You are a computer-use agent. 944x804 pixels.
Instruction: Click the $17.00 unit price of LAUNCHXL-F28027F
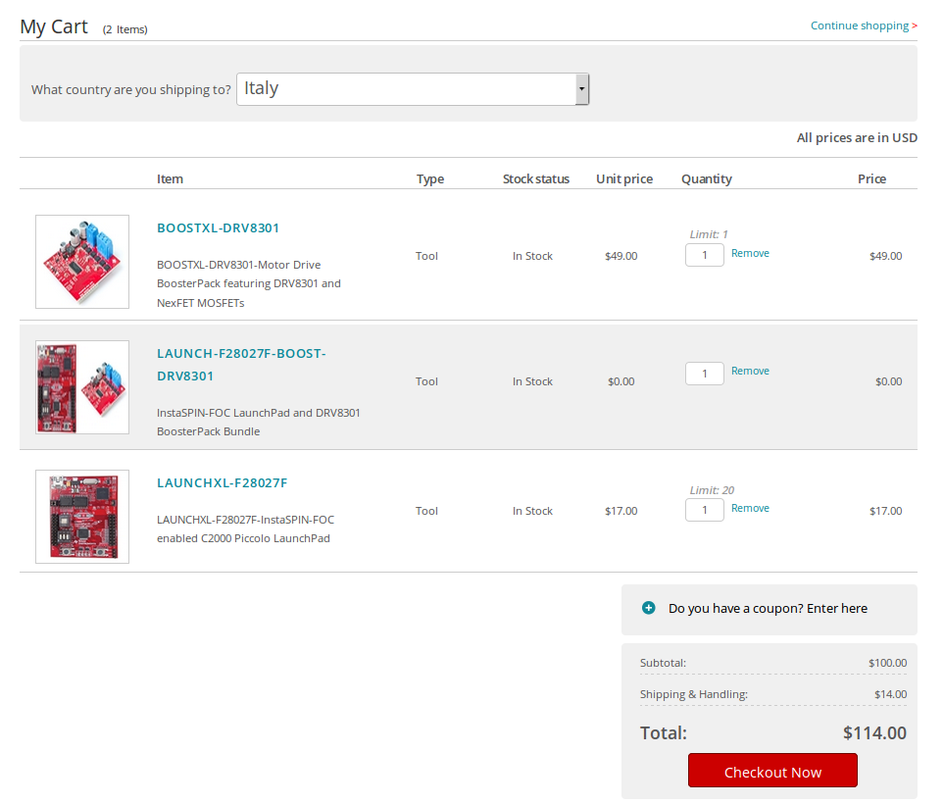tap(621, 511)
